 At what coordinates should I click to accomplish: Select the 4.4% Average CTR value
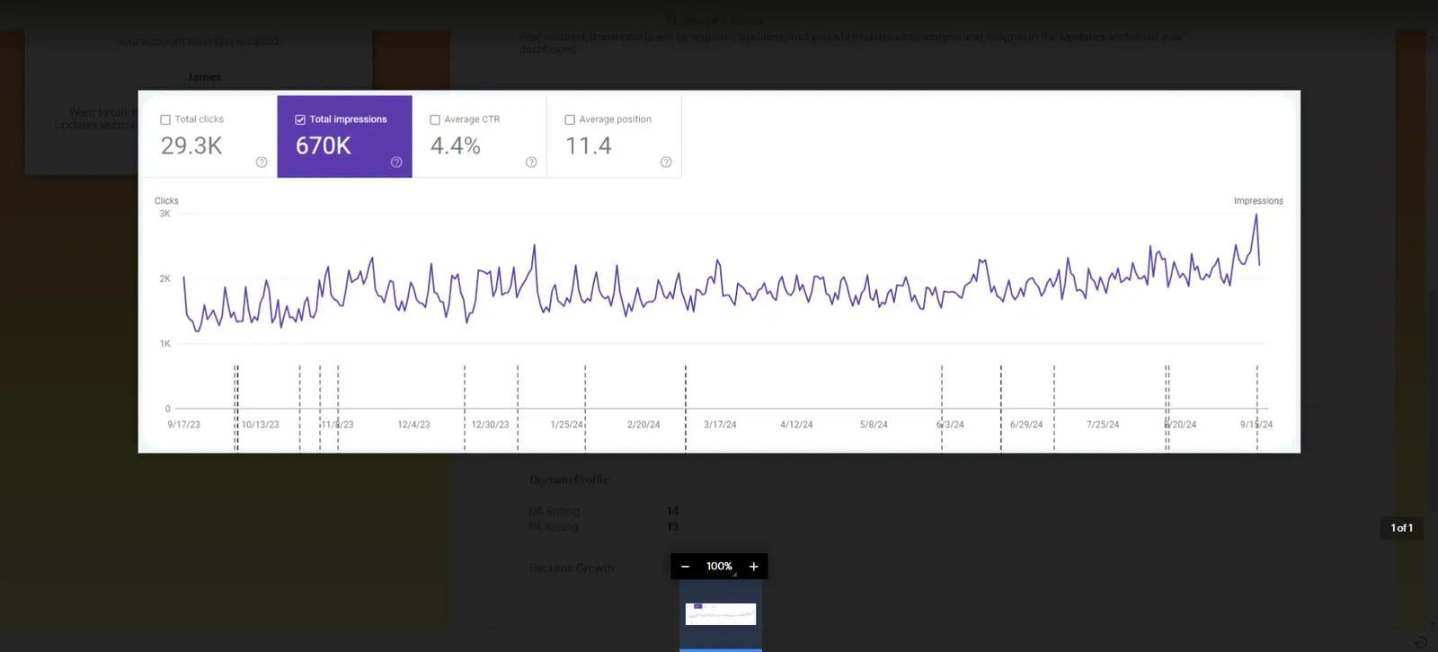tap(456, 145)
